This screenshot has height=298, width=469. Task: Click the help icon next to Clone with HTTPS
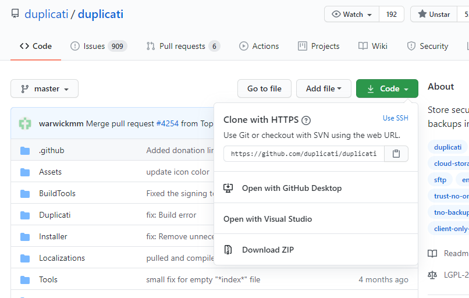pyautogui.click(x=305, y=120)
